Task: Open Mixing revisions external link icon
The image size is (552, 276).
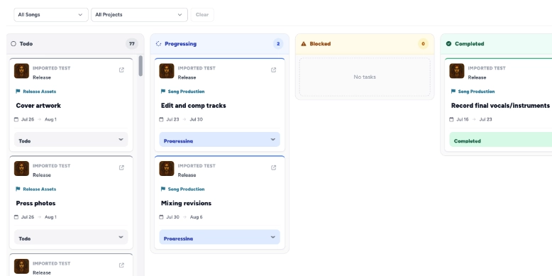Action: coord(274,167)
